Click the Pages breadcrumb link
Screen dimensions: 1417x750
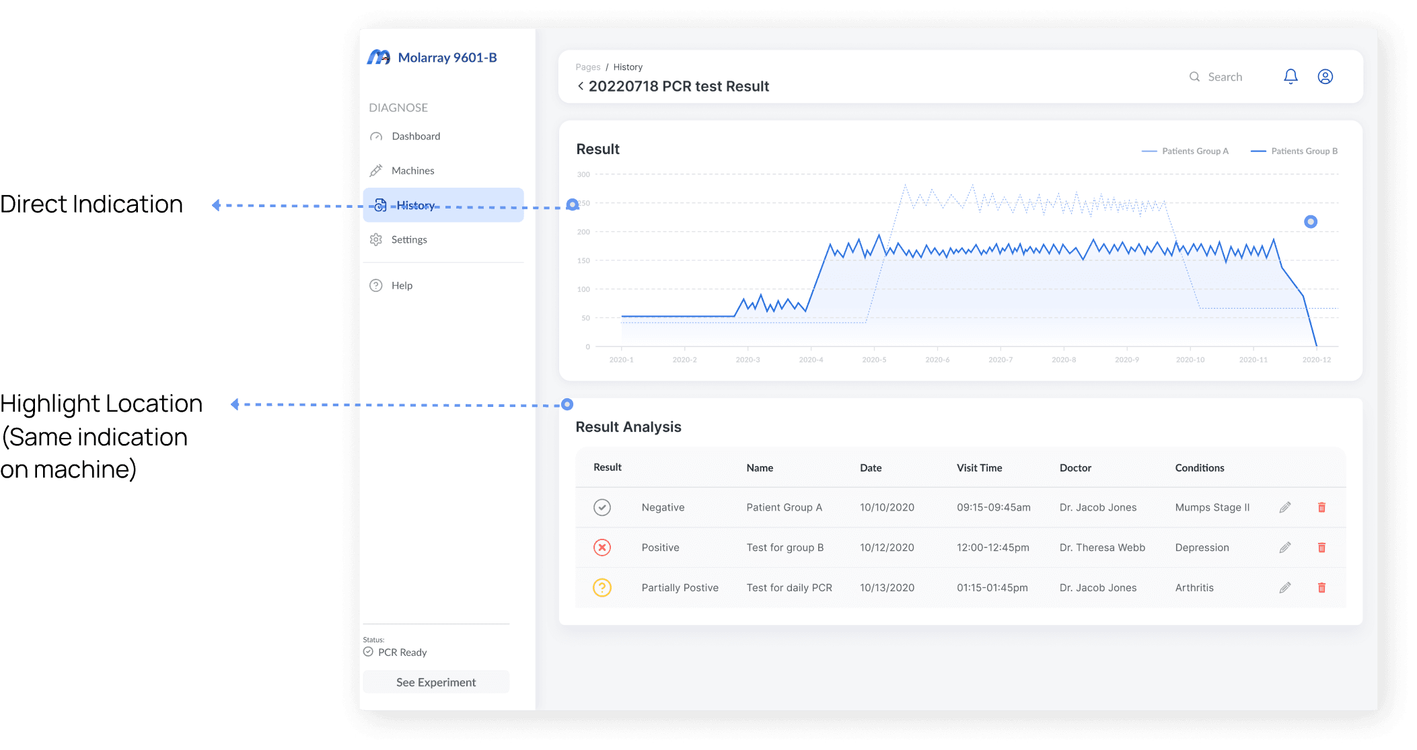click(587, 67)
